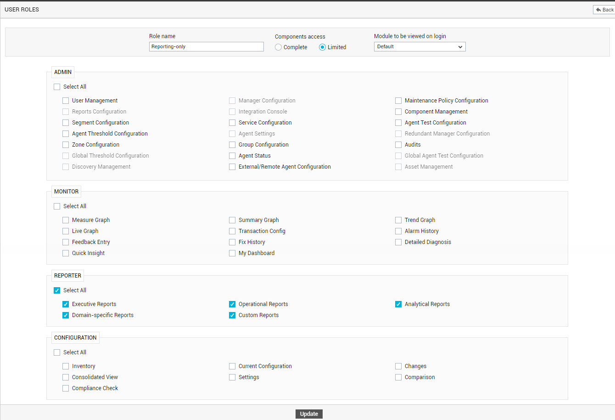Enable Summary Graph checkbox
Screen dimensions: 615x420
(232, 220)
